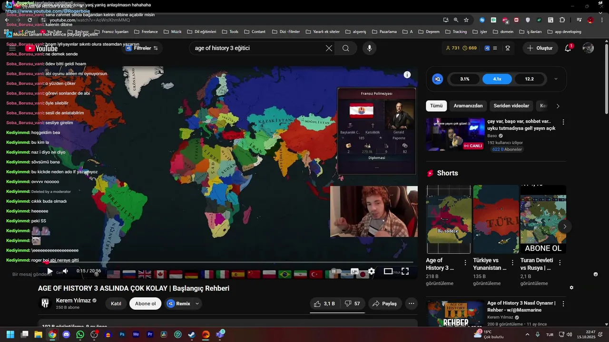The height and width of the screenshot is (342, 609).
Task: Open Age of History 3 Nasıl Oynanır video
Action: pos(455,313)
